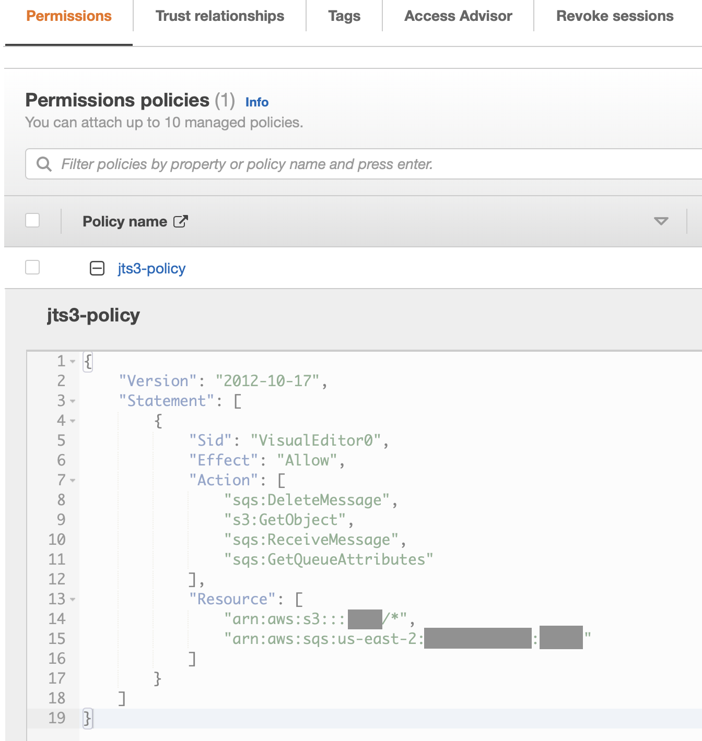Fold the JSON block at line 1
The width and height of the screenshot is (702, 741).
(73, 361)
